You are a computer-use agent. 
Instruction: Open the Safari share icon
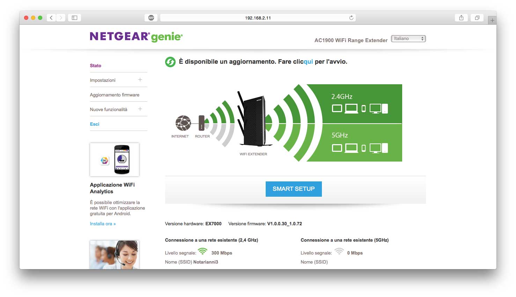(461, 18)
